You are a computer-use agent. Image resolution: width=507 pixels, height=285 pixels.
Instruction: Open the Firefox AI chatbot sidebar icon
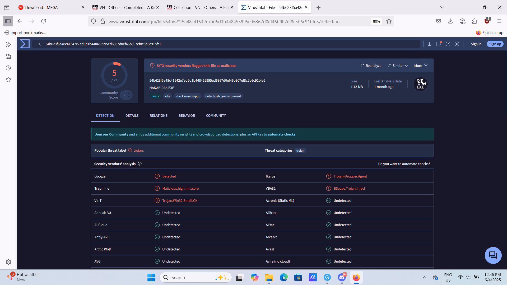(8, 45)
